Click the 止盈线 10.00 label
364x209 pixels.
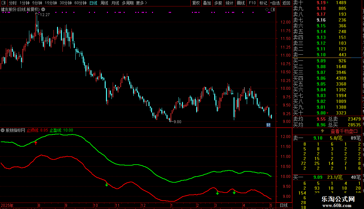coord(61,130)
